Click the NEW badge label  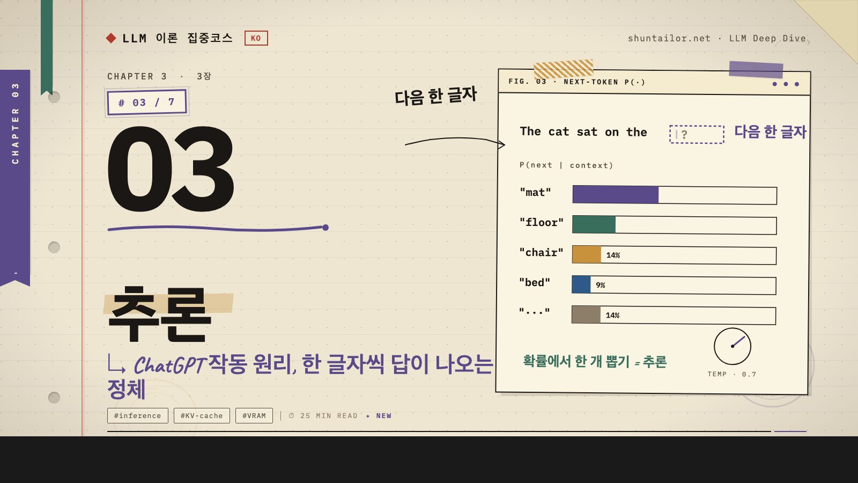click(384, 416)
